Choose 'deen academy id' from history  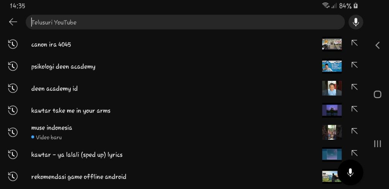pyautogui.click(x=55, y=88)
